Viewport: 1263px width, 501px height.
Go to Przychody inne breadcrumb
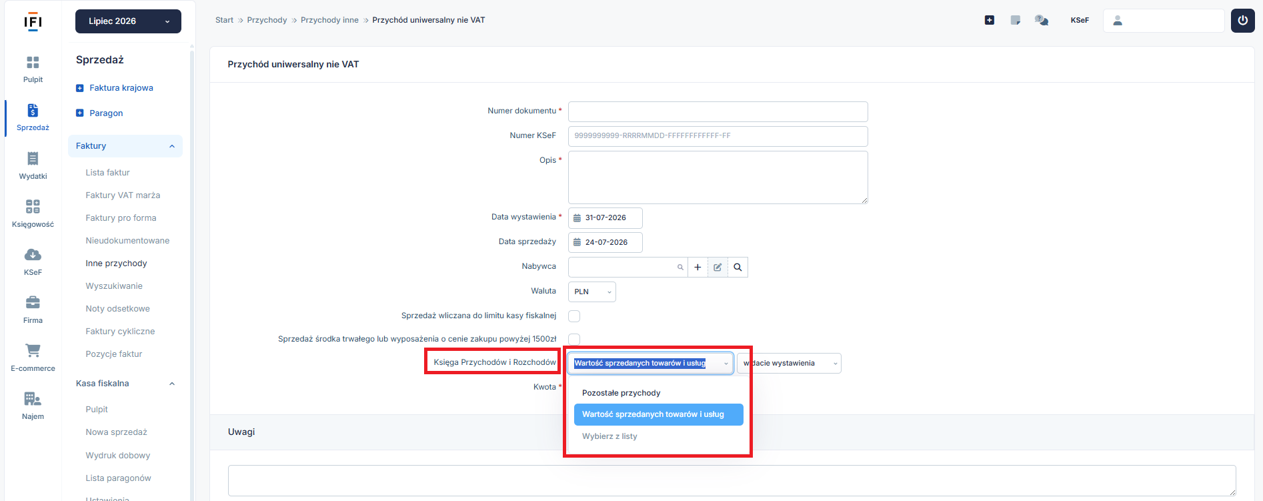pos(329,20)
